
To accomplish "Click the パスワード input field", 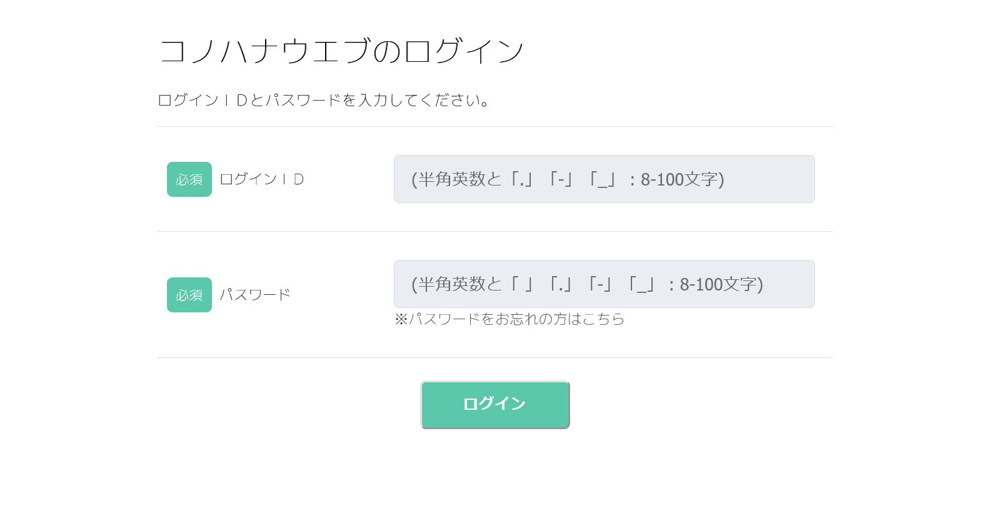I will pyautogui.click(x=604, y=284).
